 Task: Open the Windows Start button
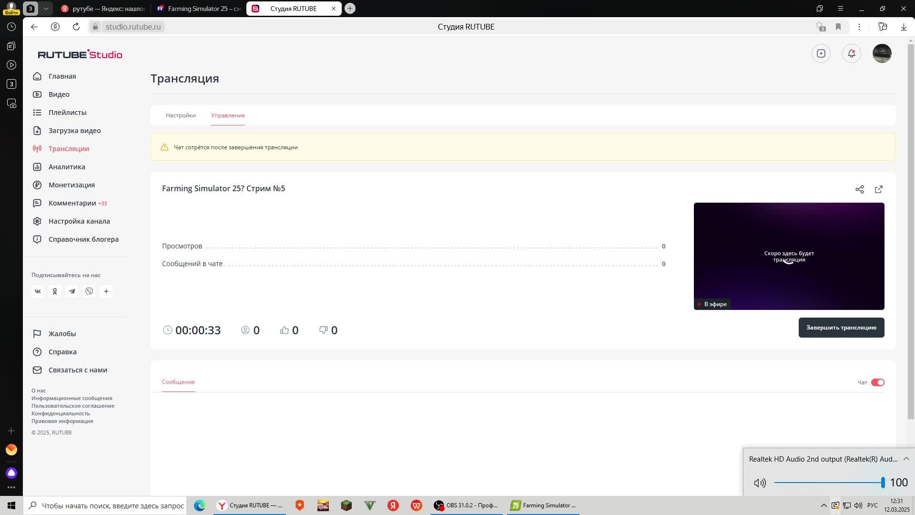11,505
